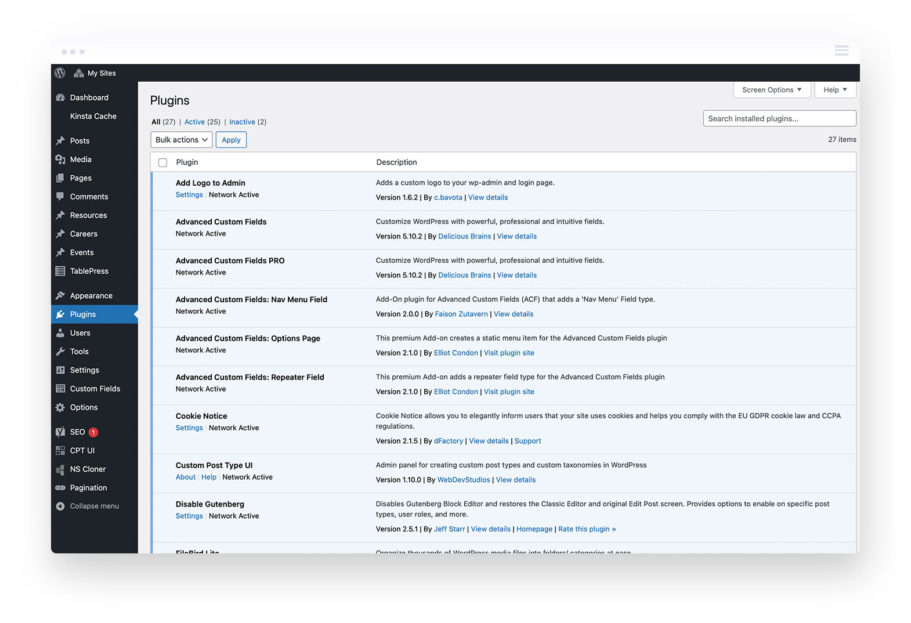Open the Comments menu label
This screenshot has width=911, height=623.
[89, 197]
